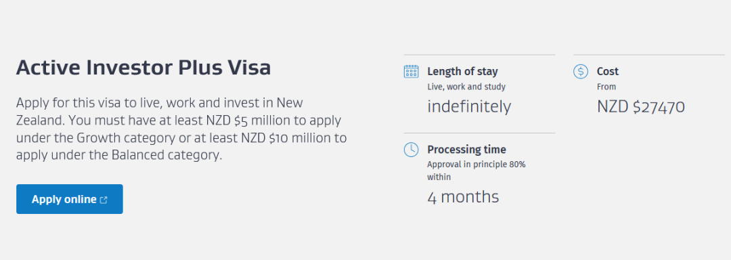This screenshot has height=260, width=731.
Task: Click the dollar sign icon beside Cost
Action: click(581, 71)
